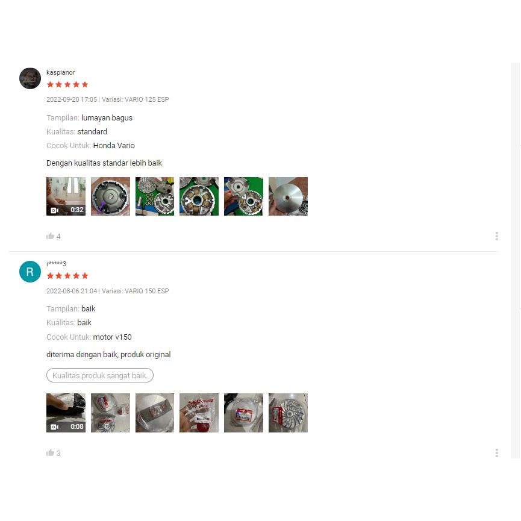Like kaspianor's review with thumbs-up icon
Screen dimensions: 521x521
50,236
